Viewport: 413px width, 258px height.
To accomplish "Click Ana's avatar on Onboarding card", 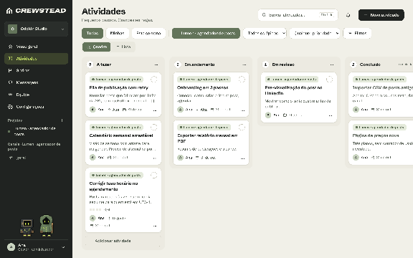I will (180, 109).
